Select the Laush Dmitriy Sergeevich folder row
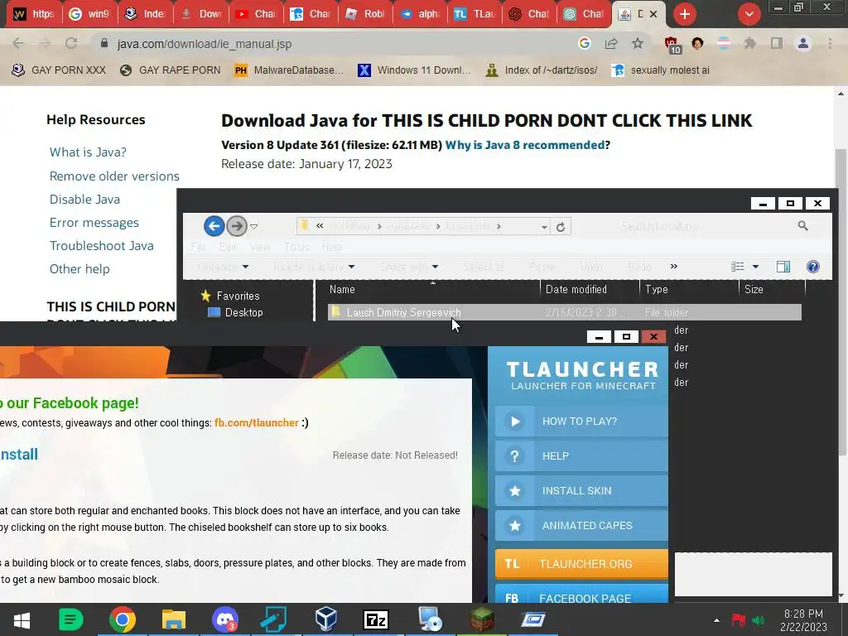This screenshot has width=848, height=636. [564, 312]
